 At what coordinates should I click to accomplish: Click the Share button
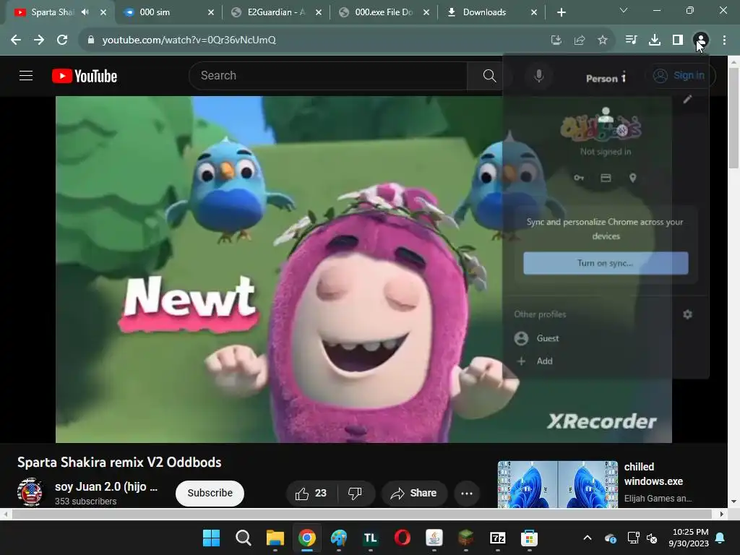pyautogui.click(x=414, y=493)
